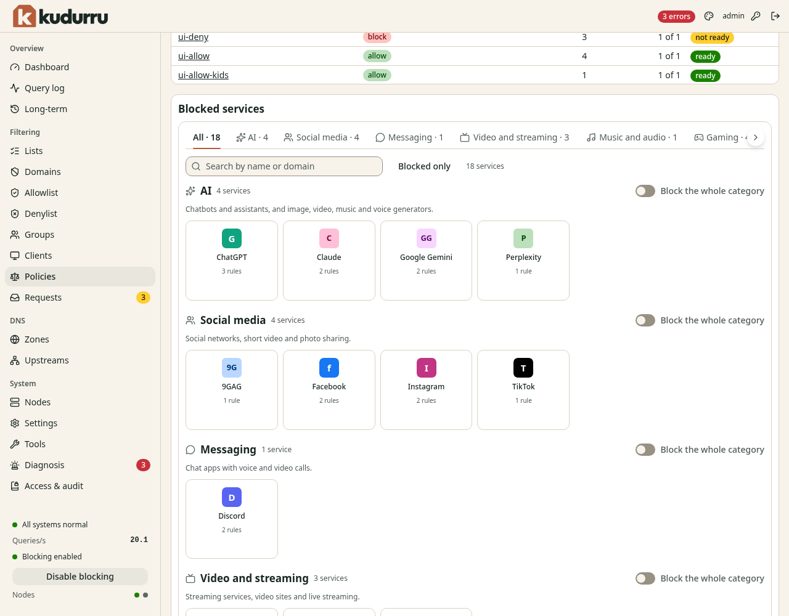Select the AI · 4 tab
This screenshot has height=616, width=789.
coord(252,137)
